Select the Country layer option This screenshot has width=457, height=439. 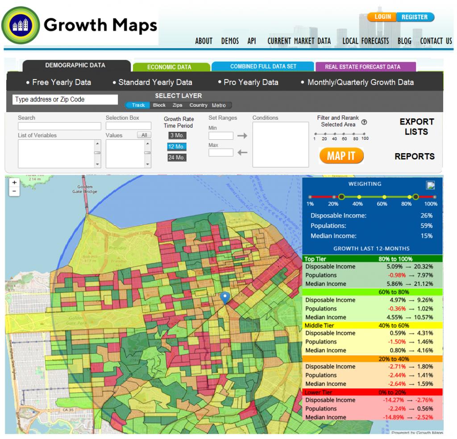point(198,105)
